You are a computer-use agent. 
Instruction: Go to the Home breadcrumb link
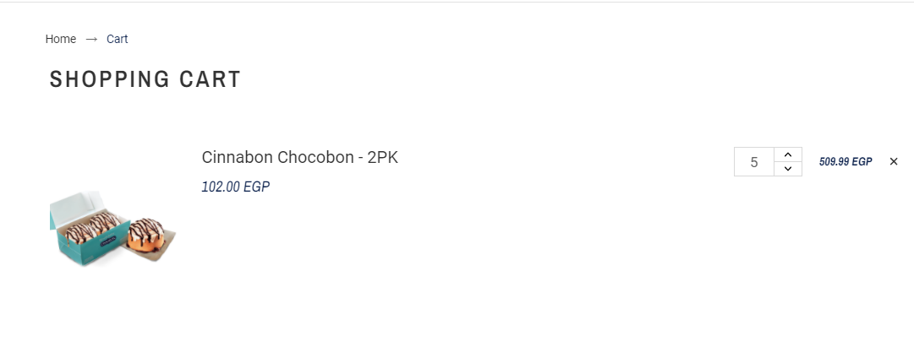pyautogui.click(x=61, y=39)
